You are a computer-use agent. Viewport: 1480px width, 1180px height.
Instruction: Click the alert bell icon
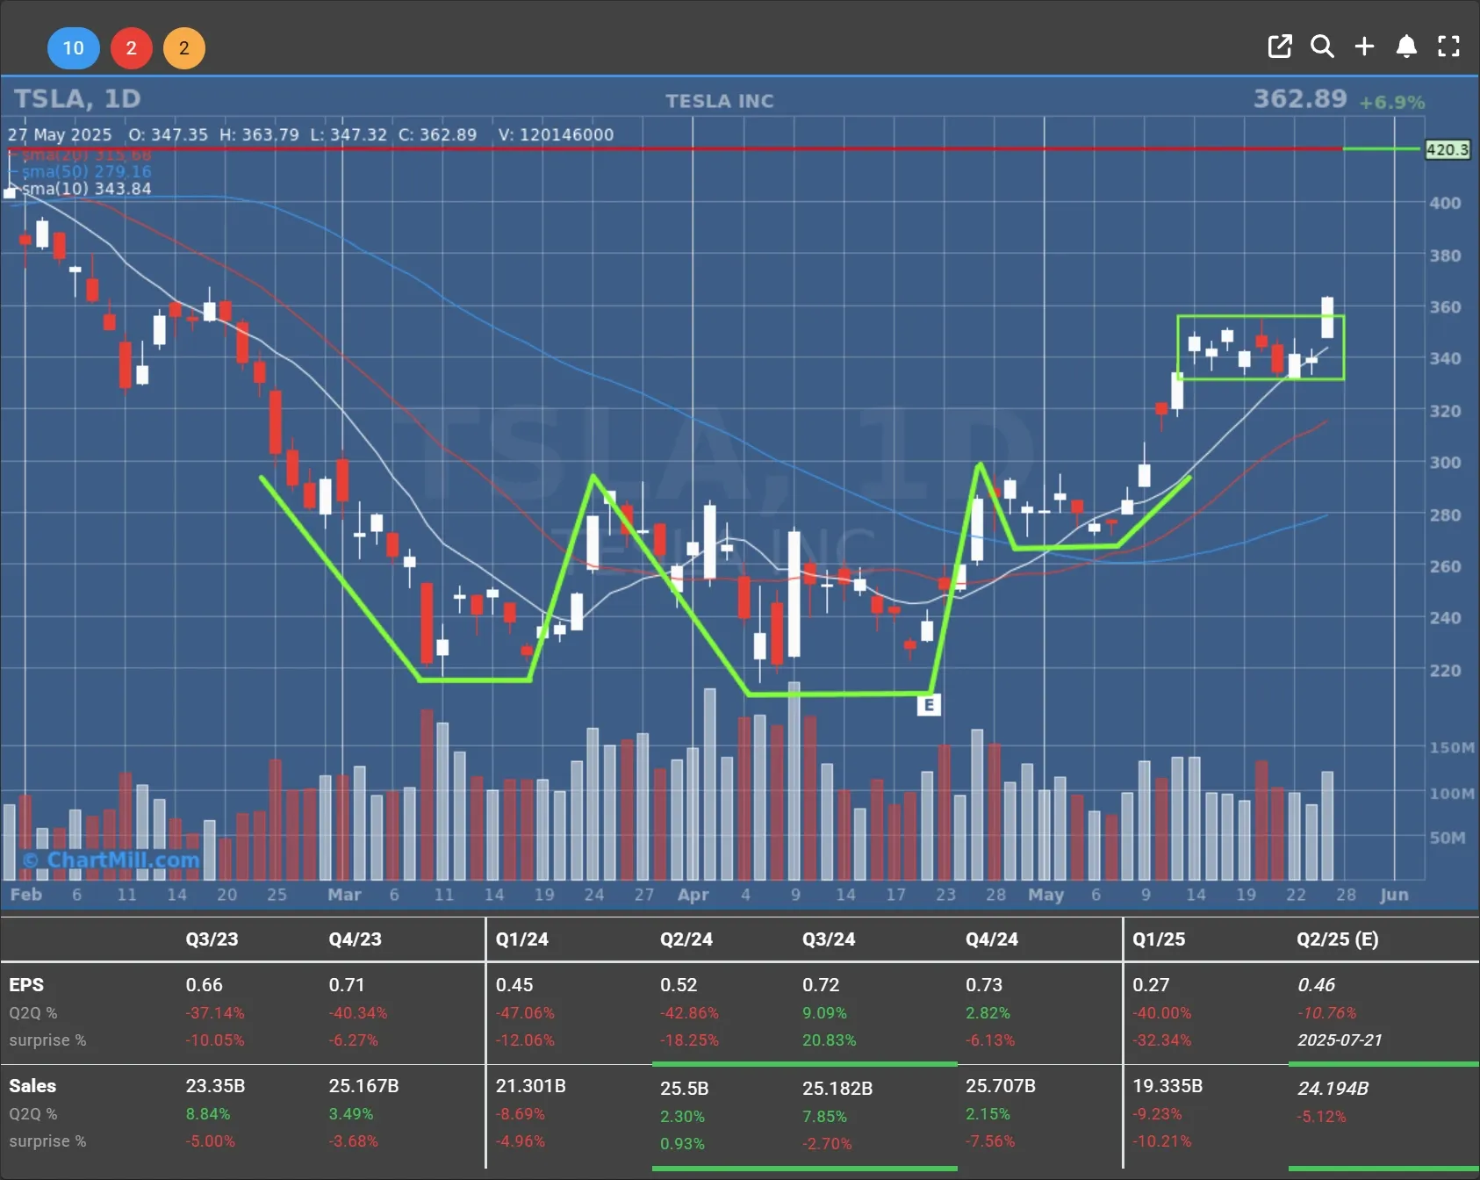click(1406, 47)
